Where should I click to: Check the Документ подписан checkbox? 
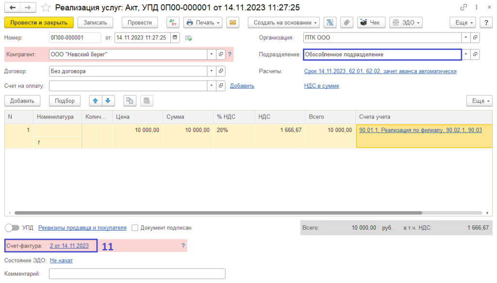135,228
